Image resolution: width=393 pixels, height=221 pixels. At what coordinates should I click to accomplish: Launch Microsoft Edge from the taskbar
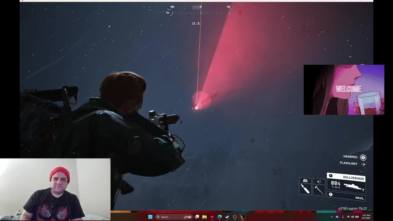click(x=220, y=217)
